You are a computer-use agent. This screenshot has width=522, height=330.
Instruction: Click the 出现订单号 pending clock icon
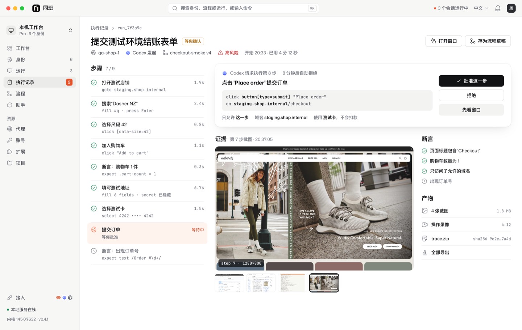[x=424, y=182]
